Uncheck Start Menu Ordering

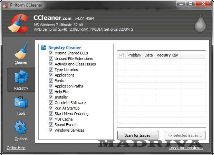pyautogui.click(x=51, y=114)
